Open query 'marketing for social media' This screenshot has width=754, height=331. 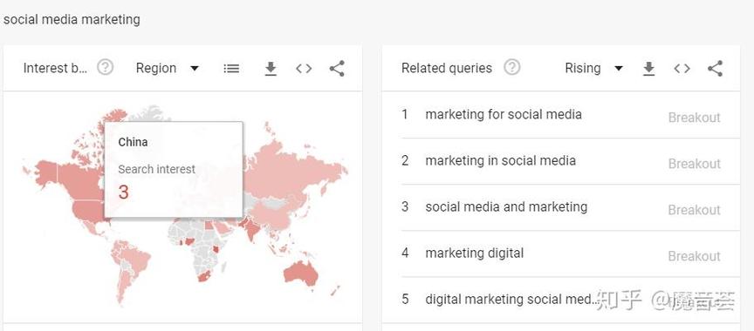(504, 114)
